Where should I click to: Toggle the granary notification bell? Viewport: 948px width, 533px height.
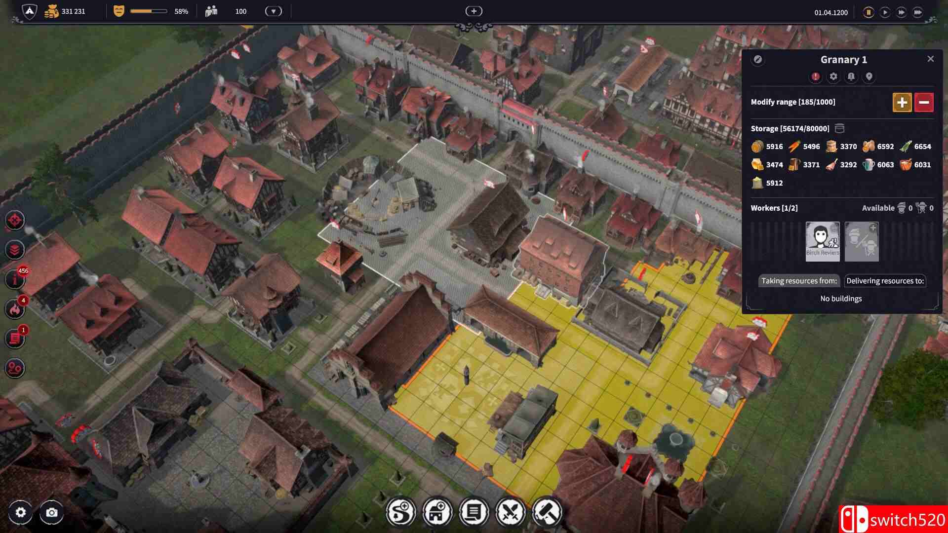[x=851, y=76]
